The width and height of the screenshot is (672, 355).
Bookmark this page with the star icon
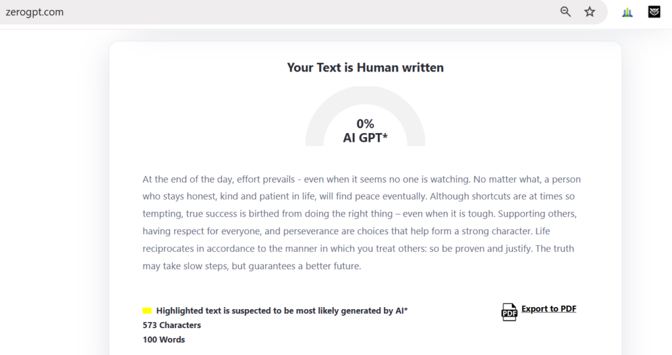pos(590,12)
